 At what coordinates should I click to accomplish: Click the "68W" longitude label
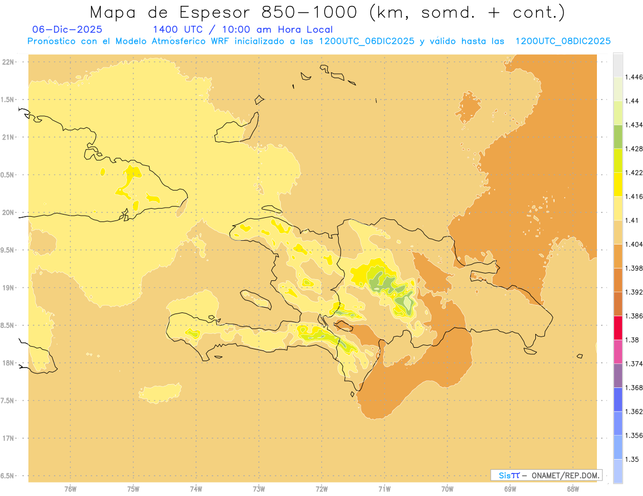tap(573, 489)
